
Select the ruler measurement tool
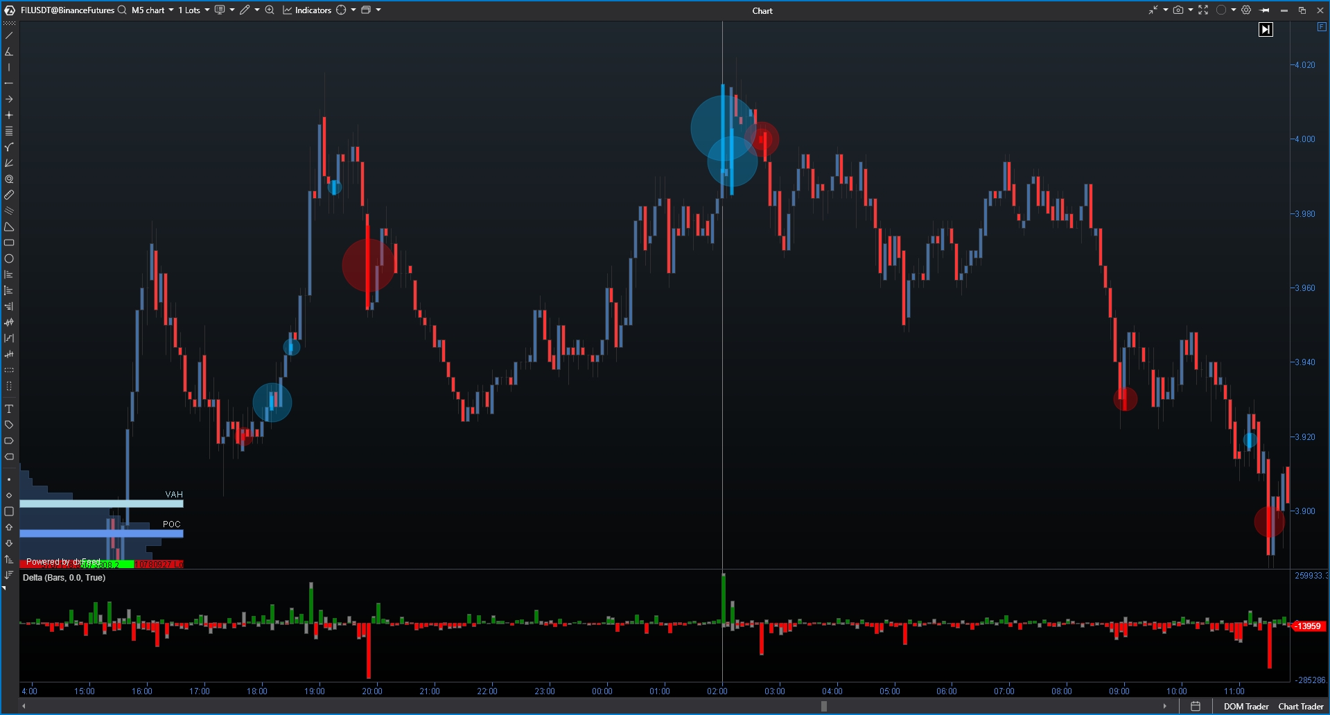[9, 195]
